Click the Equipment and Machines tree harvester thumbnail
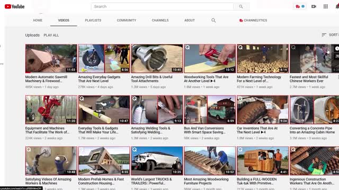339x190 pixels. [51, 109]
